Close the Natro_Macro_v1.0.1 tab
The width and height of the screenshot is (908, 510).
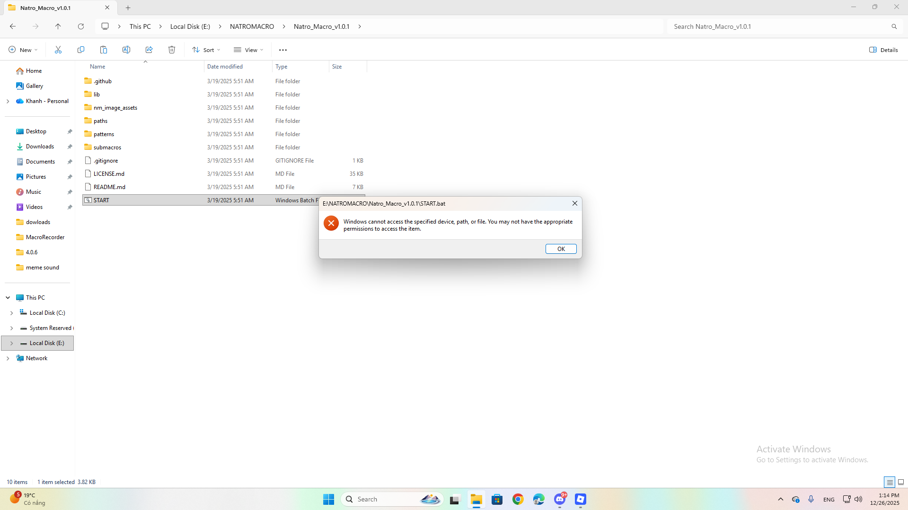coord(107,8)
